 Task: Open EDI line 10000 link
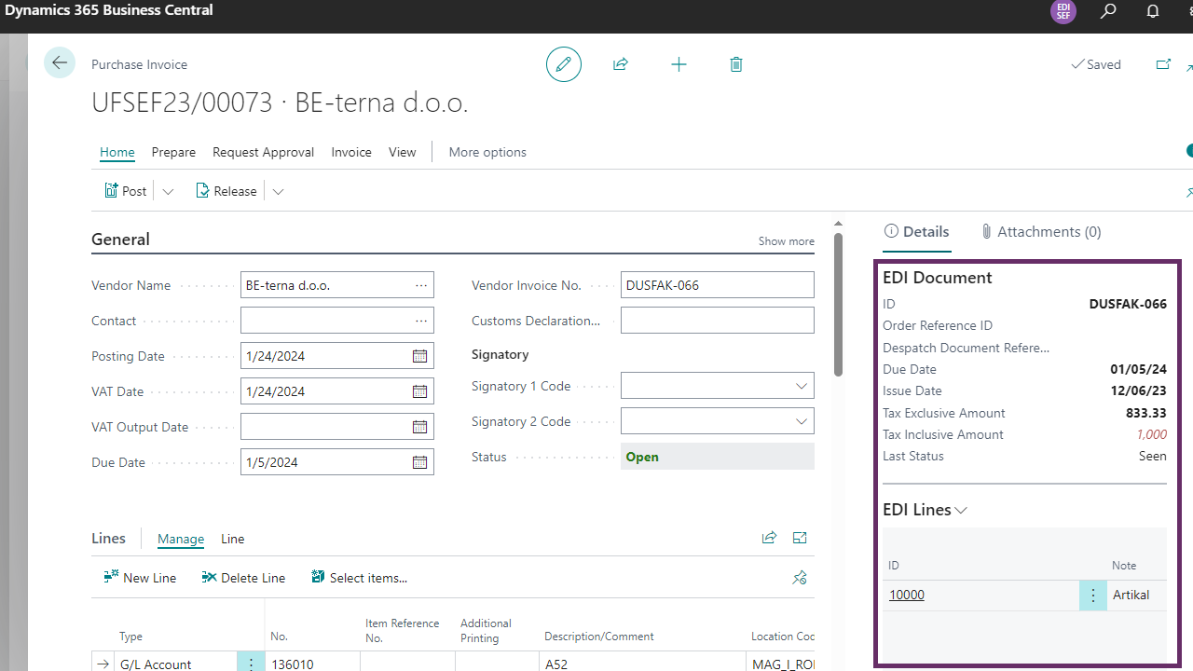tap(906, 594)
